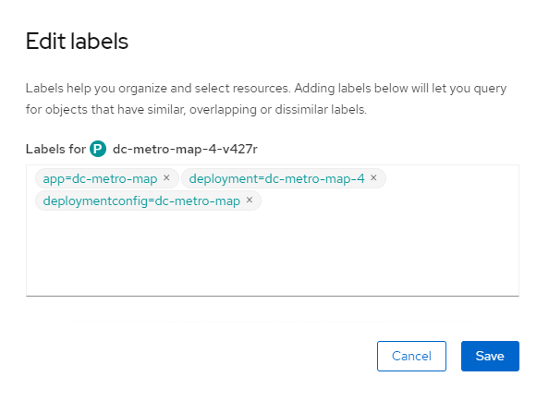Viewport: 549px width, 401px height.
Task: Click the 'Labels for' field caption
Action: click(x=55, y=149)
